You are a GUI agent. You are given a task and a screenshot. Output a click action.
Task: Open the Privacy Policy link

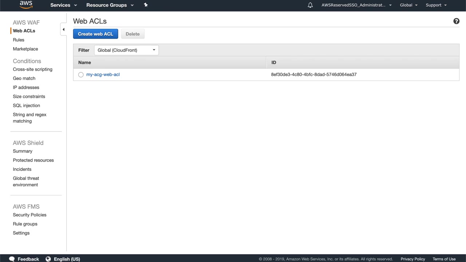(x=413, y=259)
